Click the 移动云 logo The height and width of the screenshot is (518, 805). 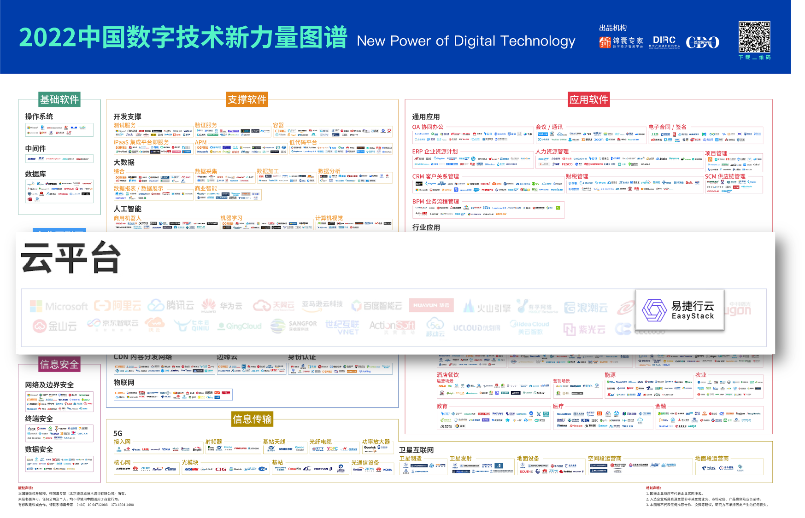click(435, 326)
